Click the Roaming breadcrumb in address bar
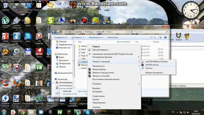 tap(89, 32)
